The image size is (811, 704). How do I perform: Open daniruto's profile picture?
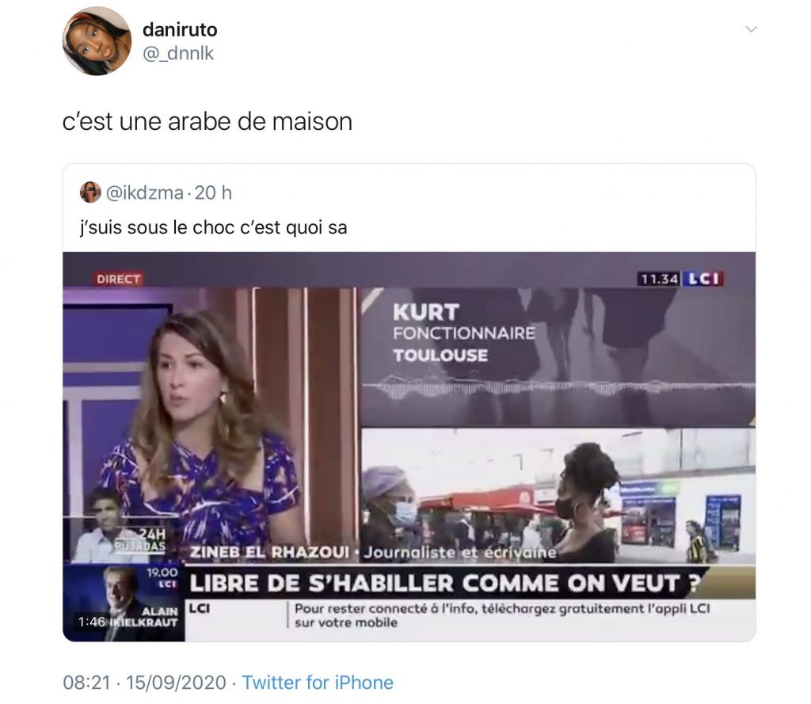coord(97,41)
